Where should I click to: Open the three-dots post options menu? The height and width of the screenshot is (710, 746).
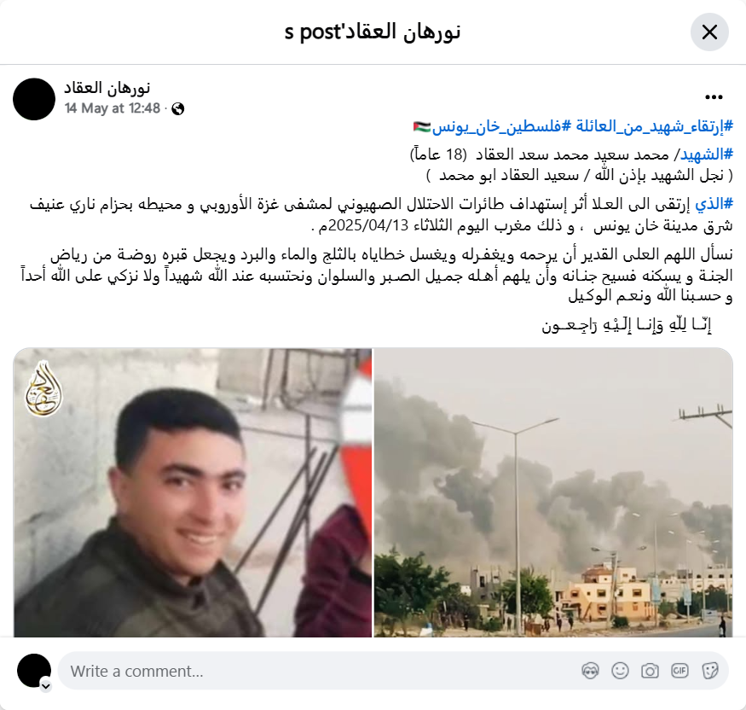(x=714, y=97)
